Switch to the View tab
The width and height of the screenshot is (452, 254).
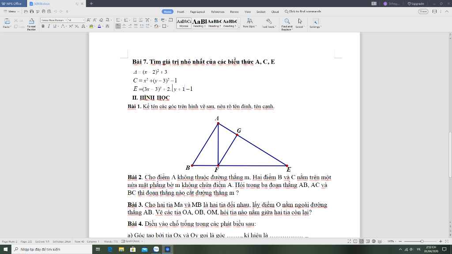[x=248, y=12]
